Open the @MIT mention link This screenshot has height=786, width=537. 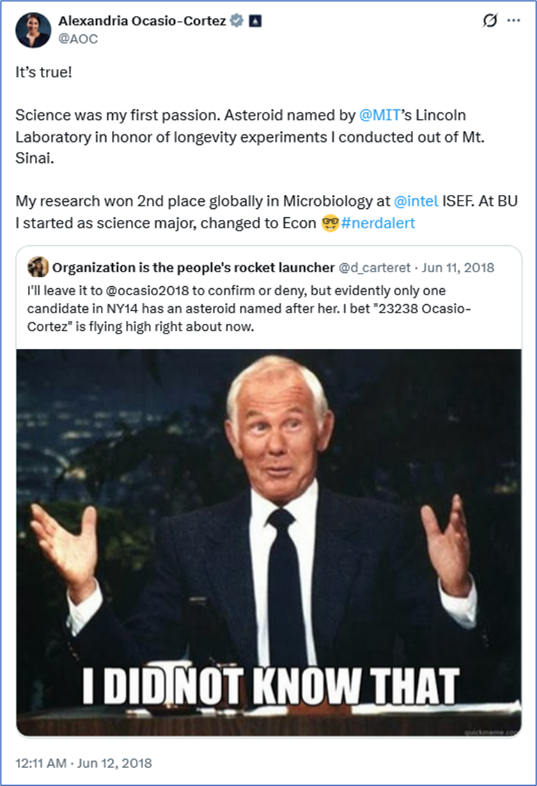377,114
